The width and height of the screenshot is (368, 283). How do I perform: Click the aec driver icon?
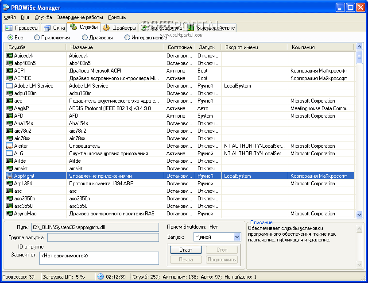point(9,101)
